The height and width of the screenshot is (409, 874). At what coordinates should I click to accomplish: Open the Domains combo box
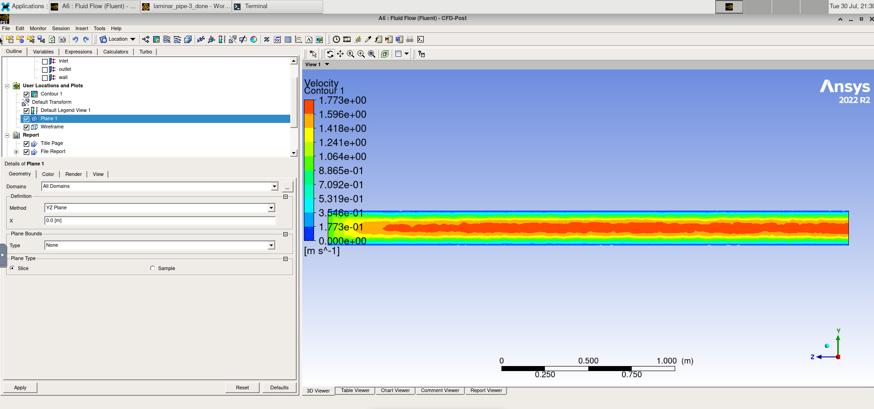[160, 186]
